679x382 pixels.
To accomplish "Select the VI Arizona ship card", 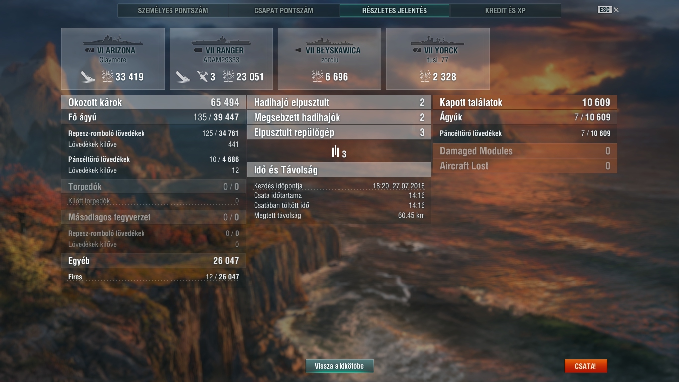I will 113,59.
